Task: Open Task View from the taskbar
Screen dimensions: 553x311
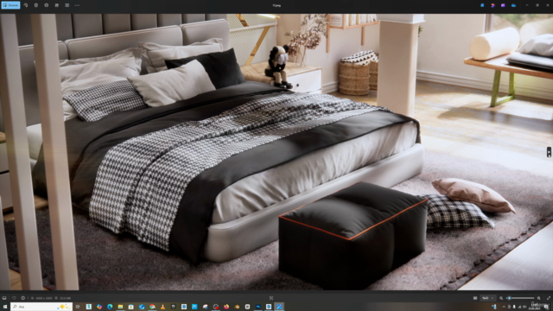Action: (x=78, y=307)
